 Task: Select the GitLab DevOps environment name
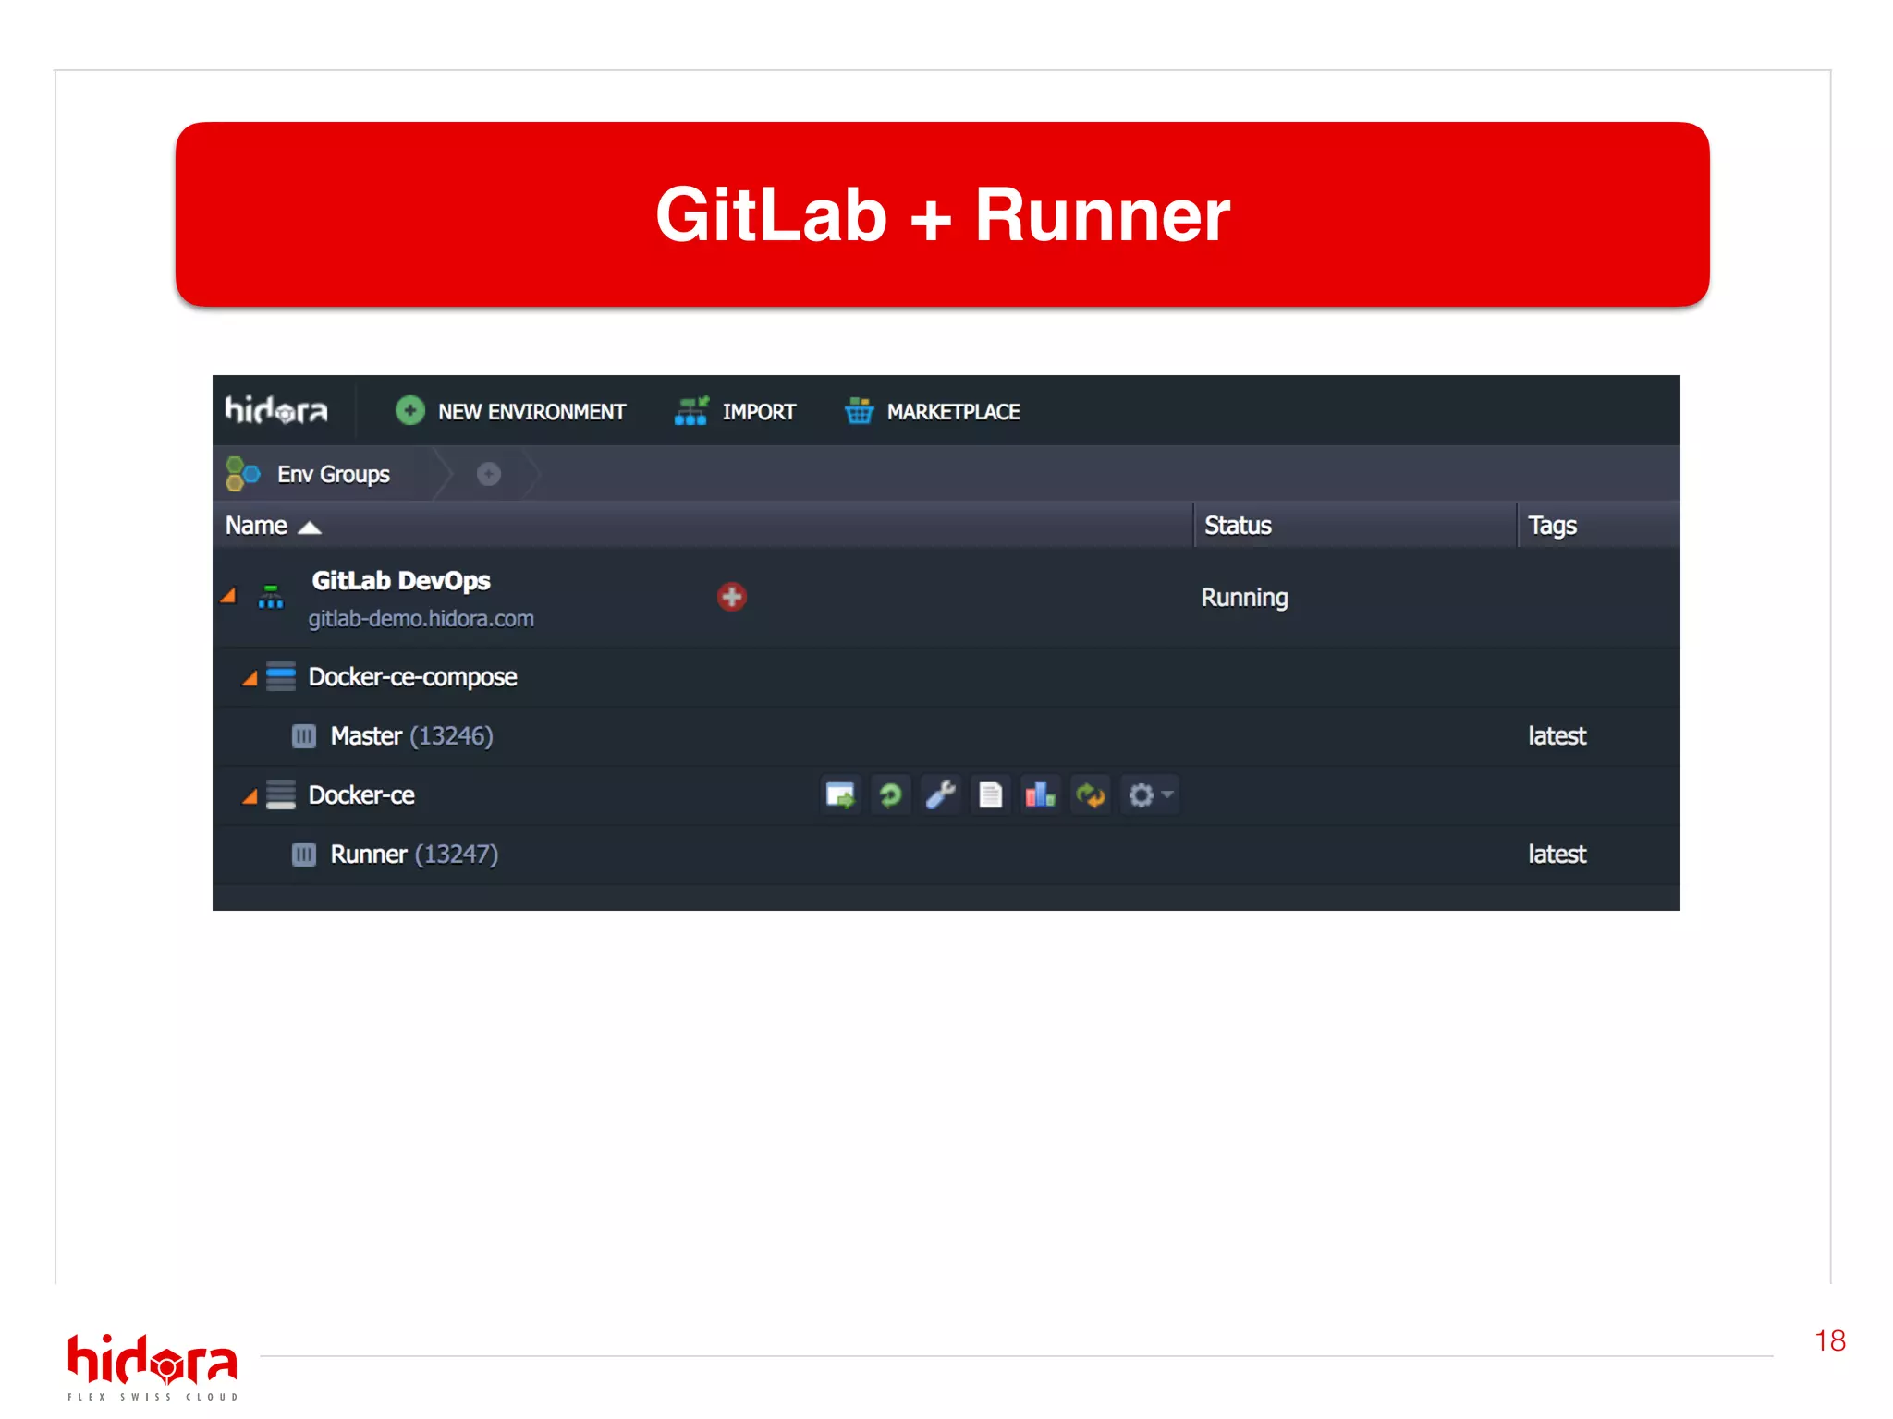click(x=401, y=580)
